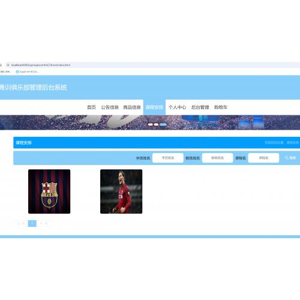Open the FC Barcelona crest course thumbnail
300x300 pixels.
[x=49, y=191]
